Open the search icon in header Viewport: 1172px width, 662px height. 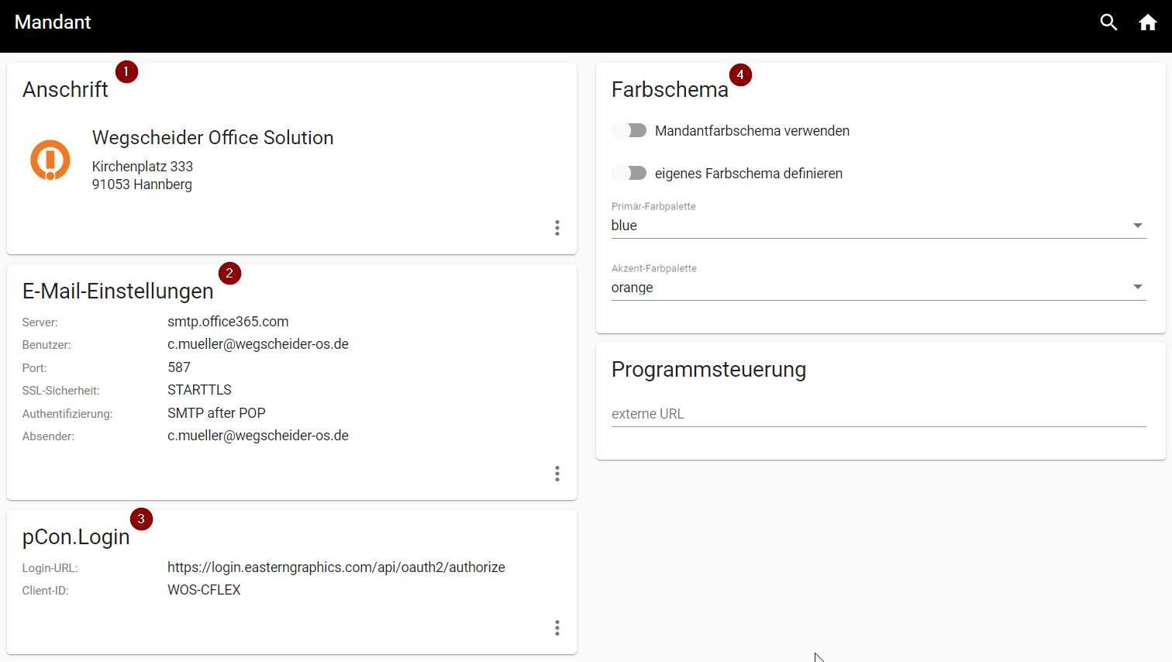coord(1108,22)
